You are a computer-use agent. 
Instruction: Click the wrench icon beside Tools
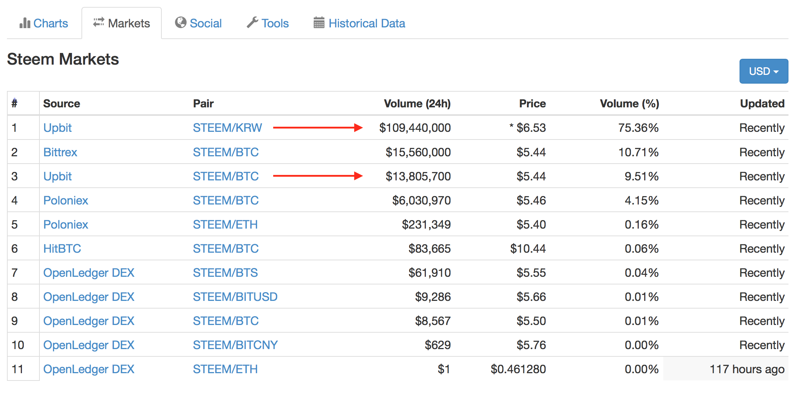252,23
